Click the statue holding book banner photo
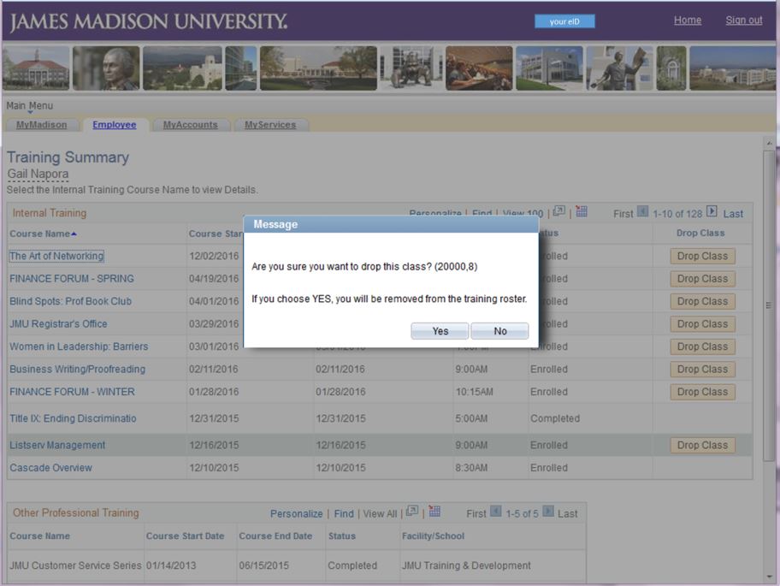Screen dimensions: 780x586 coord(619,68)
